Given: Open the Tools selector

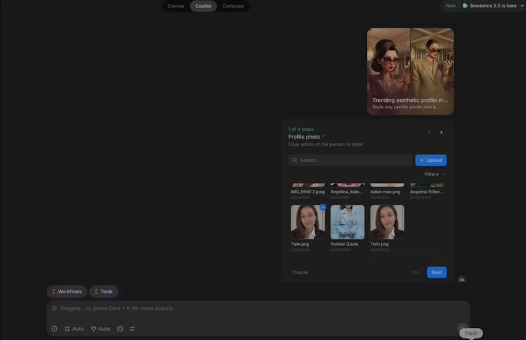Looking at the screenshot, I should click(103, 291).
